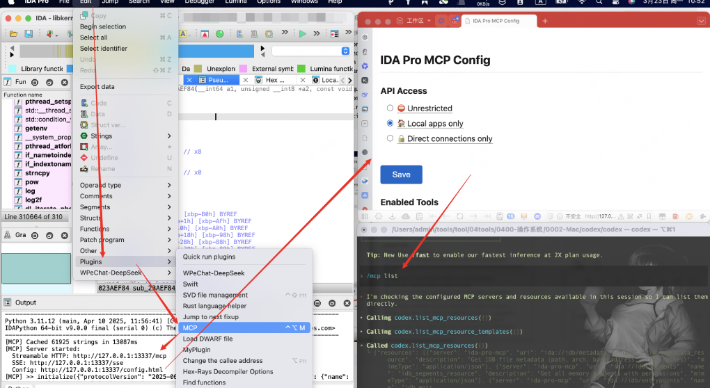
Task: Open the IDA toolbar combo box stepper
Action: (x=345, y=51)
